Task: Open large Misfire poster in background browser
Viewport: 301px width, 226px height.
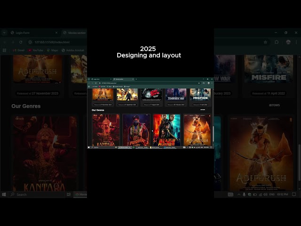Action: [x=269, y=69]
